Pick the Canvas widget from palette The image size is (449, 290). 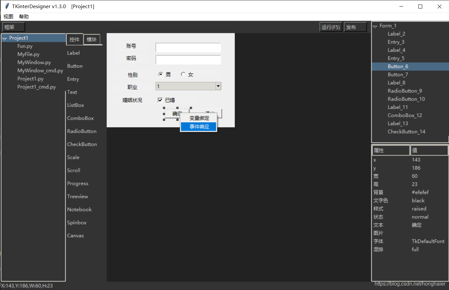[x=75, y=236]
